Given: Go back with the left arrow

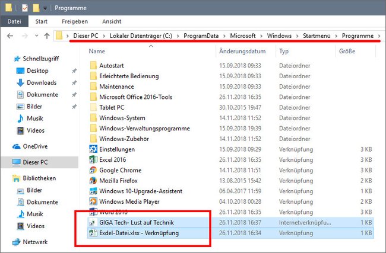Looking at the screenshot, I should coord(10,36).
